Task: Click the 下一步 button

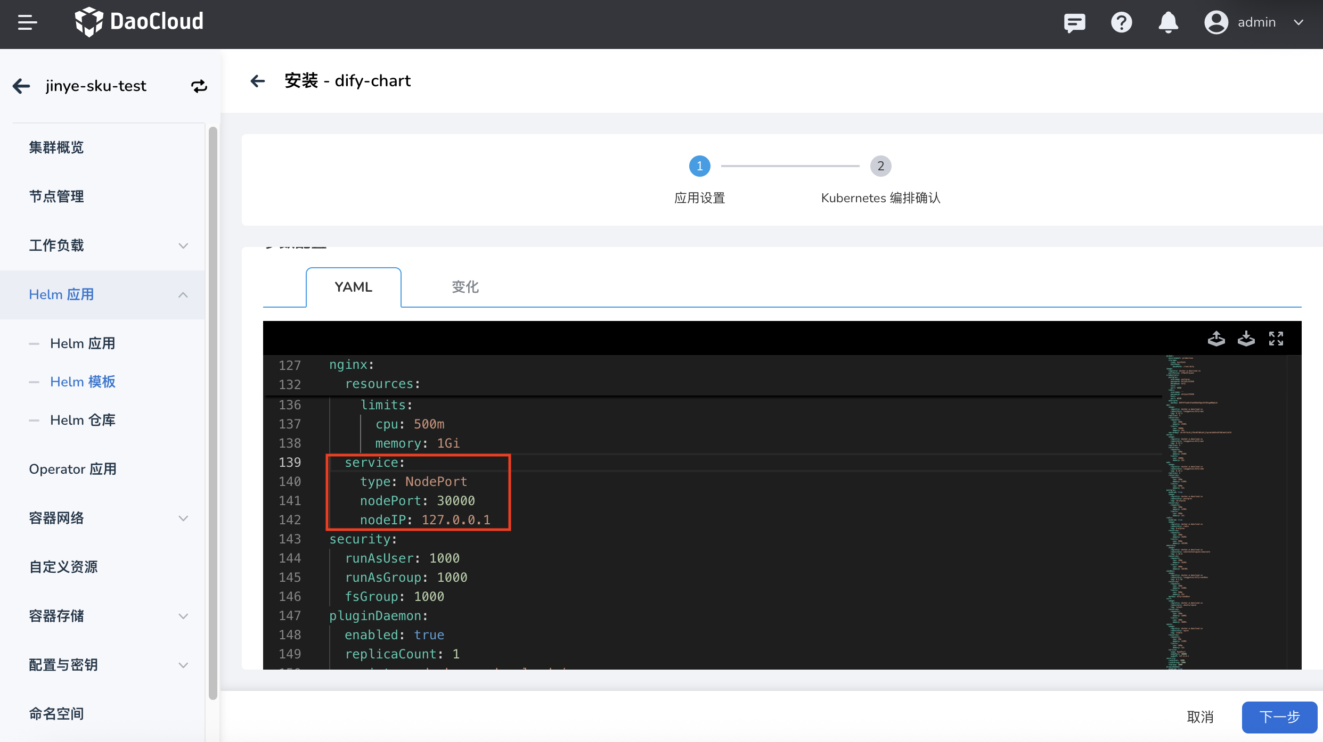Action: click(1279, 717)
